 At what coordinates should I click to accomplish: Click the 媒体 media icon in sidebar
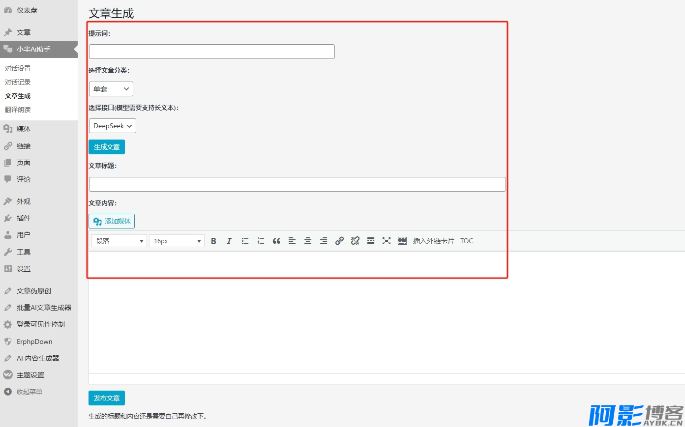8,129
